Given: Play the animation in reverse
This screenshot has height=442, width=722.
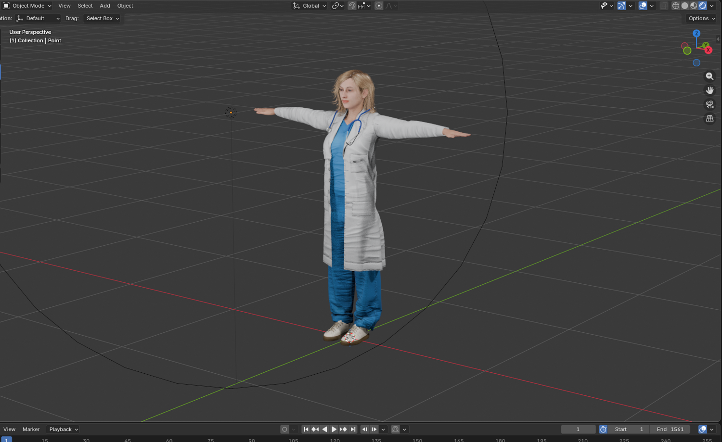Looking at the screenshot, I should [x=324, y=429].
